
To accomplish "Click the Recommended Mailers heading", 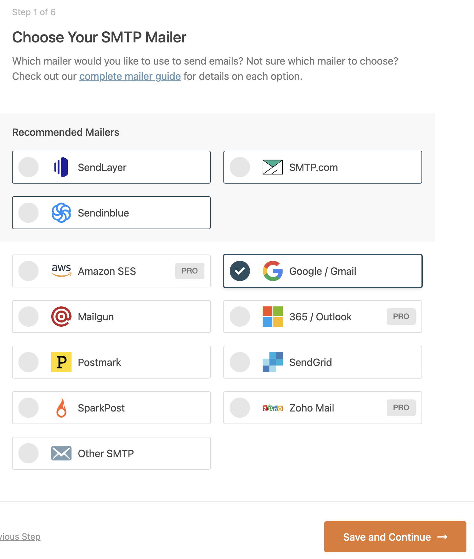I will point(66,132).
